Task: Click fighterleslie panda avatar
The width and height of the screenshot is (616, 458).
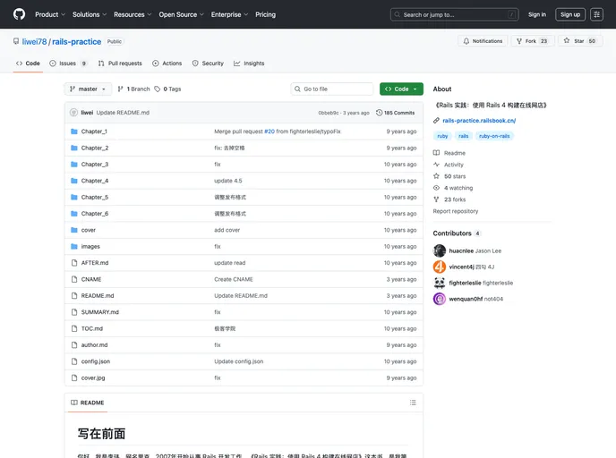Action: 440,283
